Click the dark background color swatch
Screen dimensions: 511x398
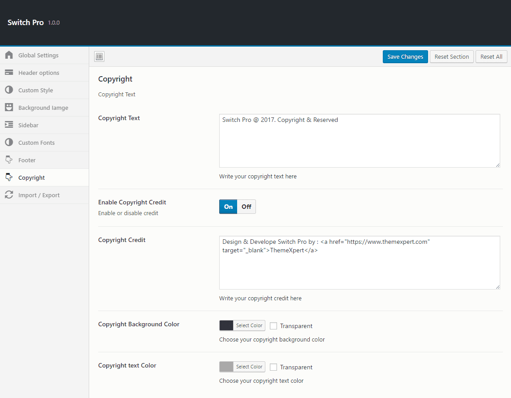(x=226, y=325)
